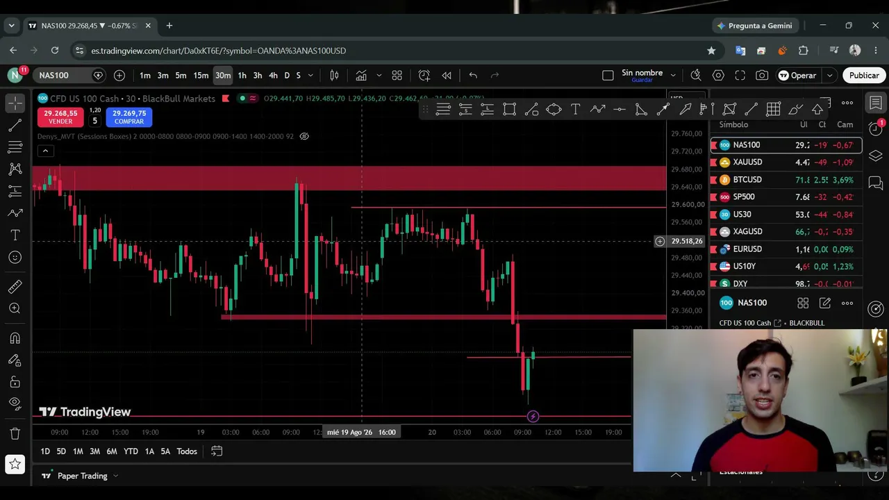Click the blue COMPRAR buy button

(129, 117)
